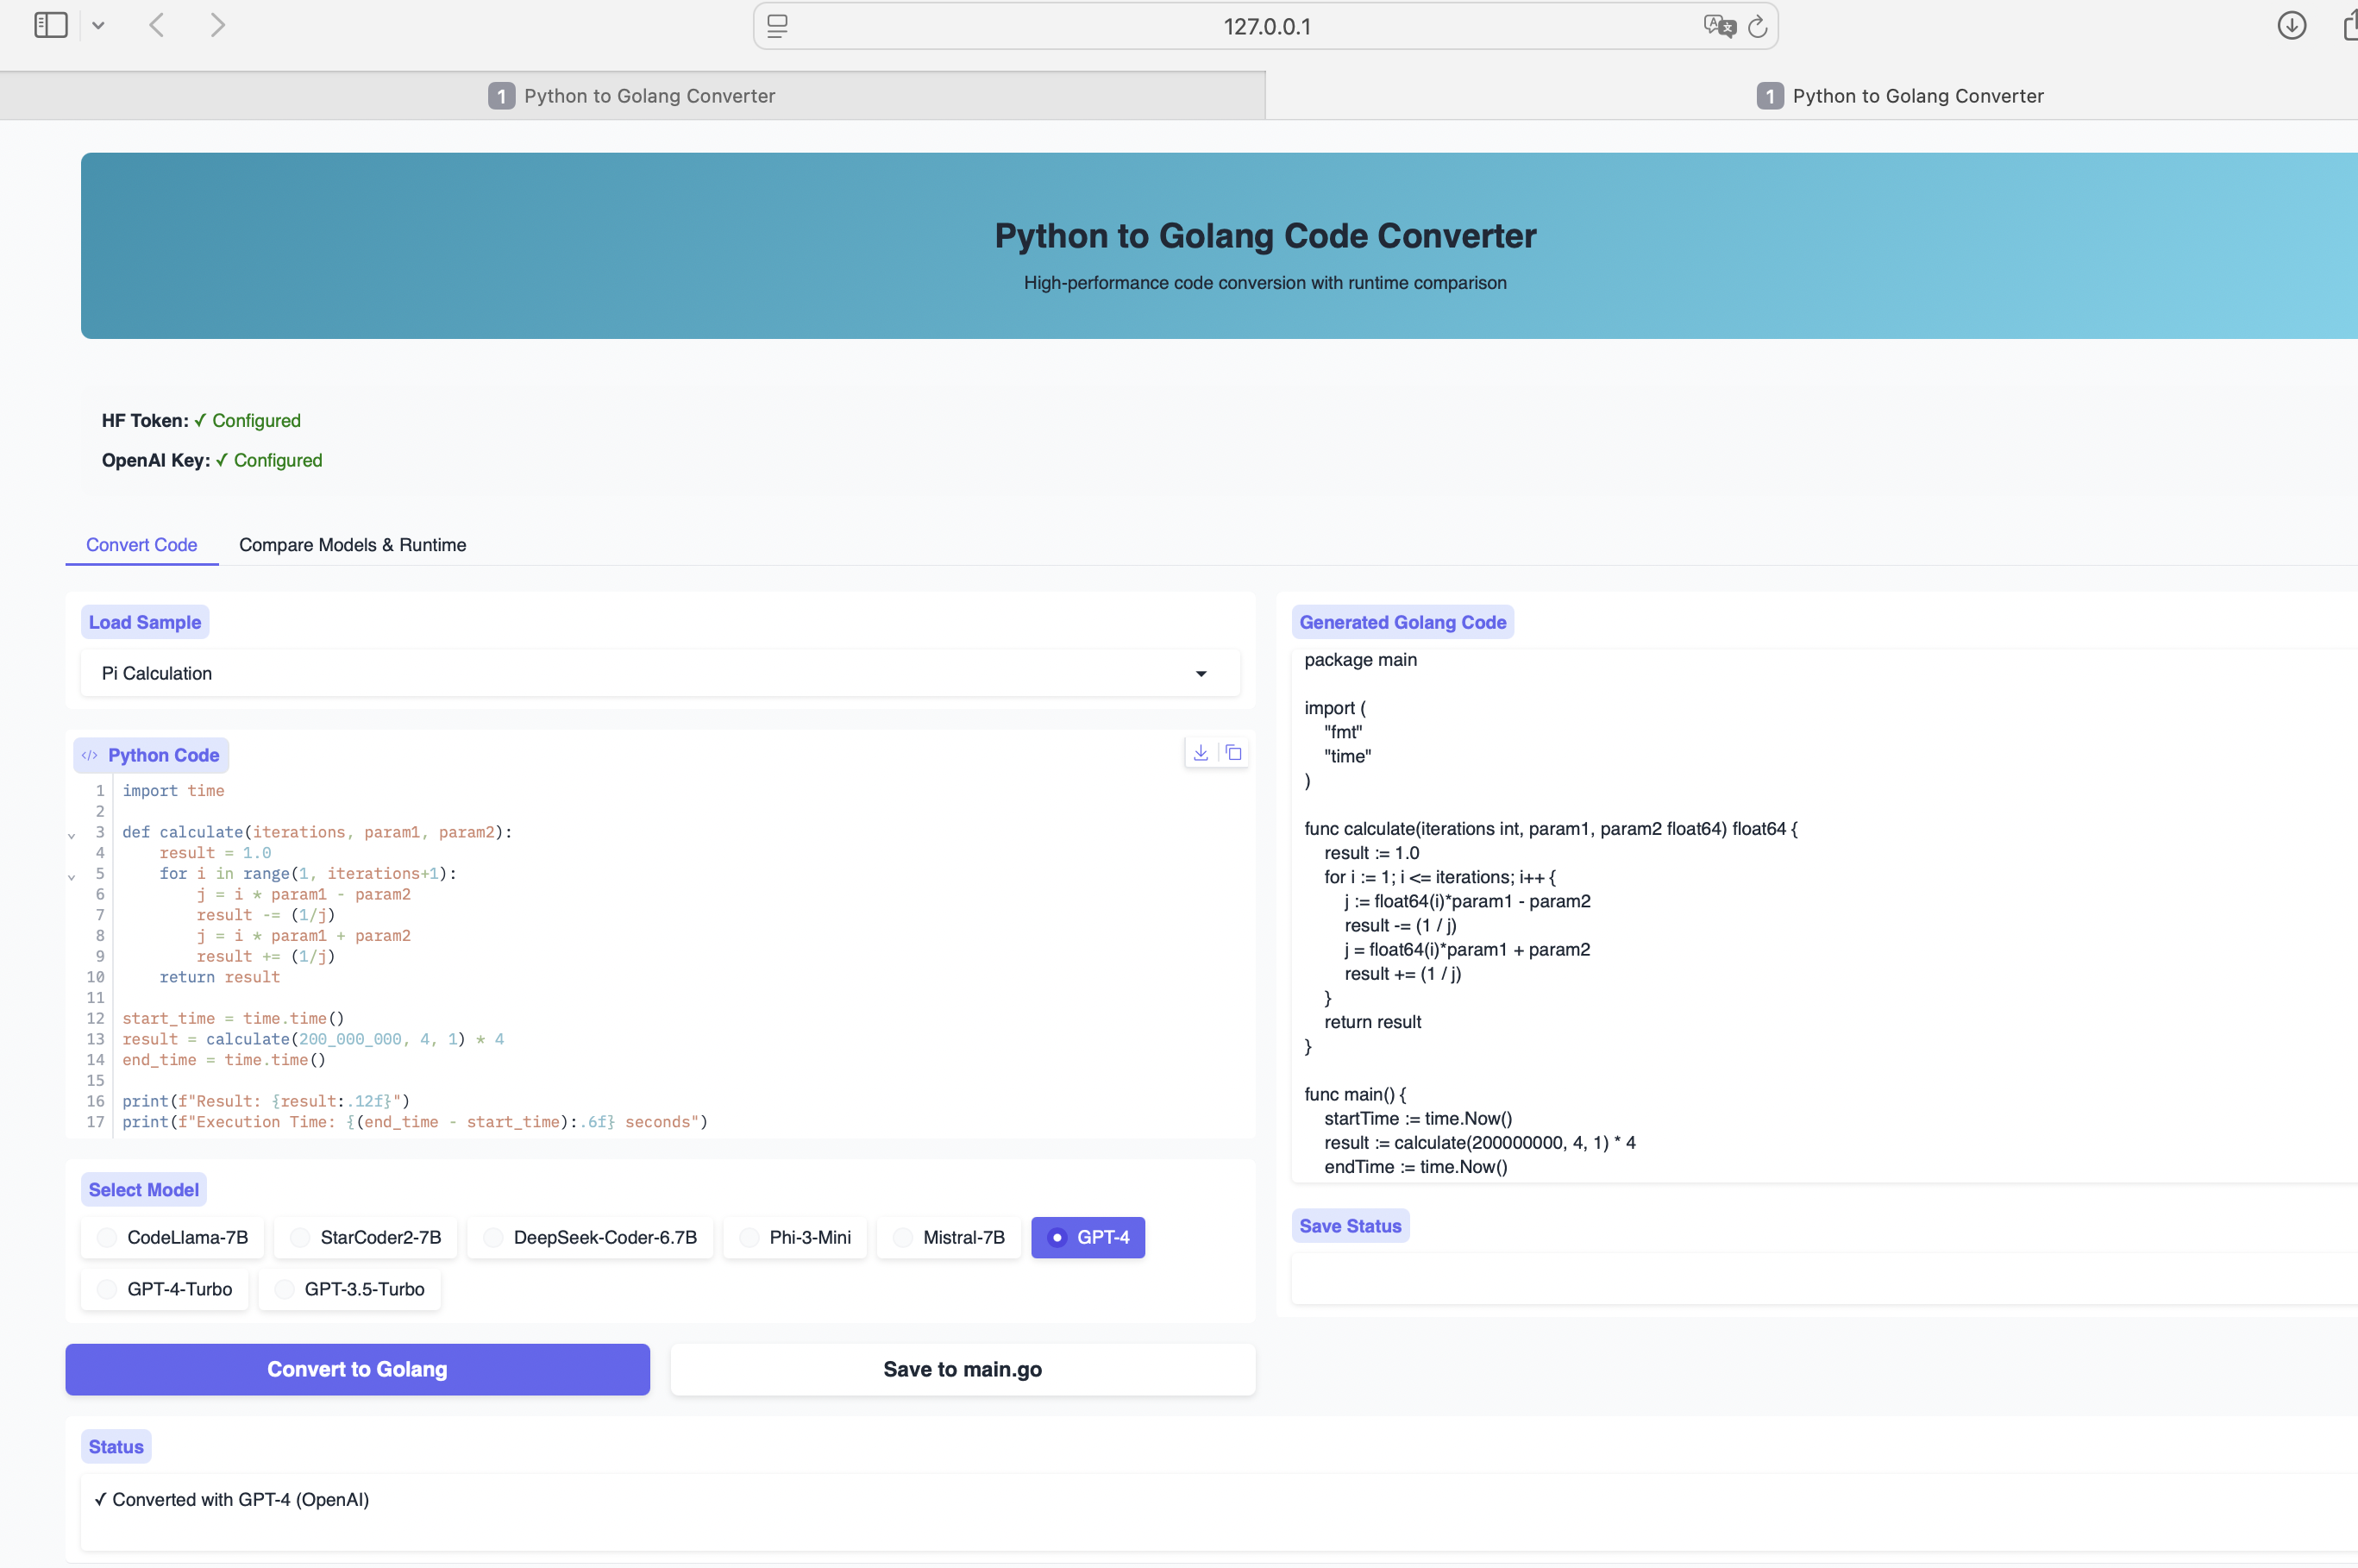Click the download icon above Python code
Viewport: 2358px width, 1568px height.
[x=1200, y=753]
